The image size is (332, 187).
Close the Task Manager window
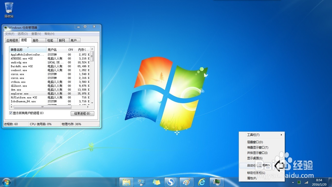click(94, 27)
